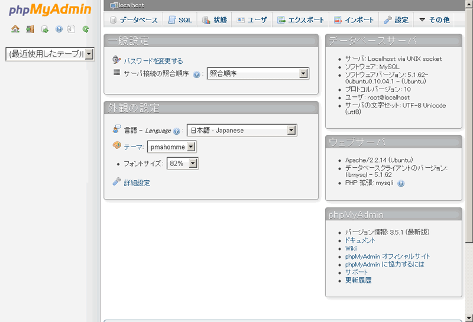Open the サポート link

357,272
